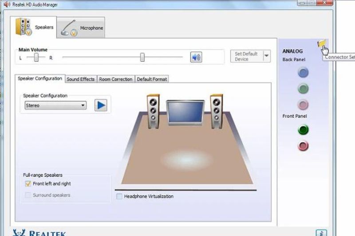Play the speaker configuration test sound

click(101, 105)
